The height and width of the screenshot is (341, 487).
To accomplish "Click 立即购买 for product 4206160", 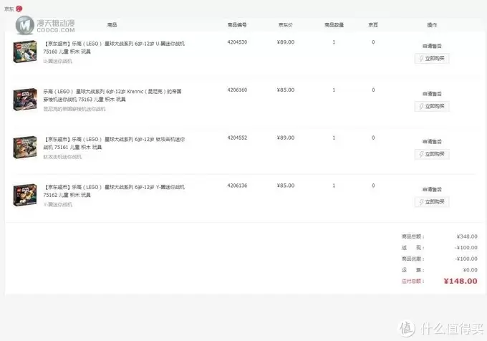I will coord(432,106).
